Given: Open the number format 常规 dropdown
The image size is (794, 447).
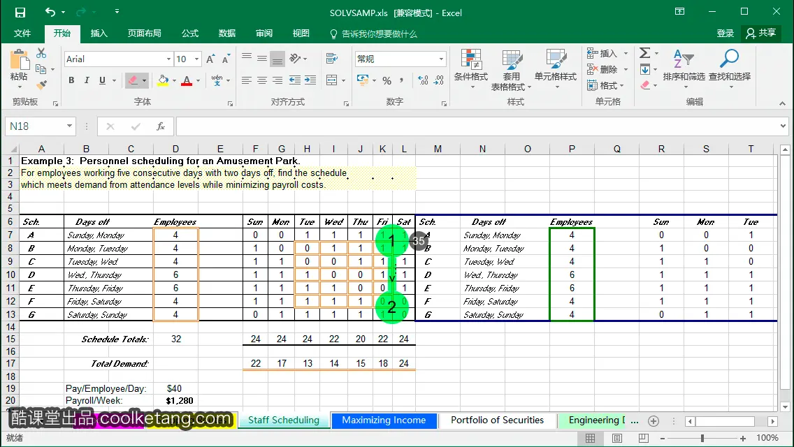Looking at the screenshot, I should pos(441,59).
